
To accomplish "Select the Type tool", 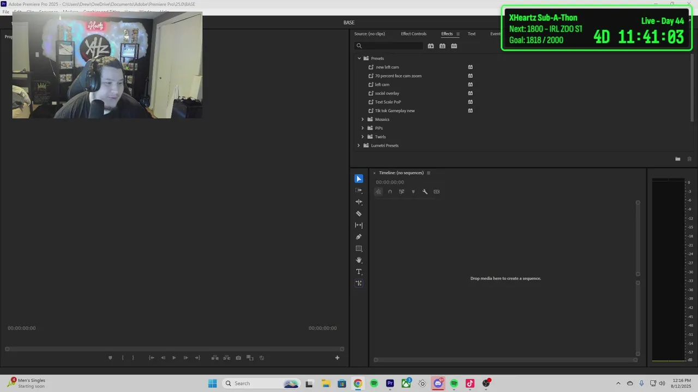I will [359, 272].
